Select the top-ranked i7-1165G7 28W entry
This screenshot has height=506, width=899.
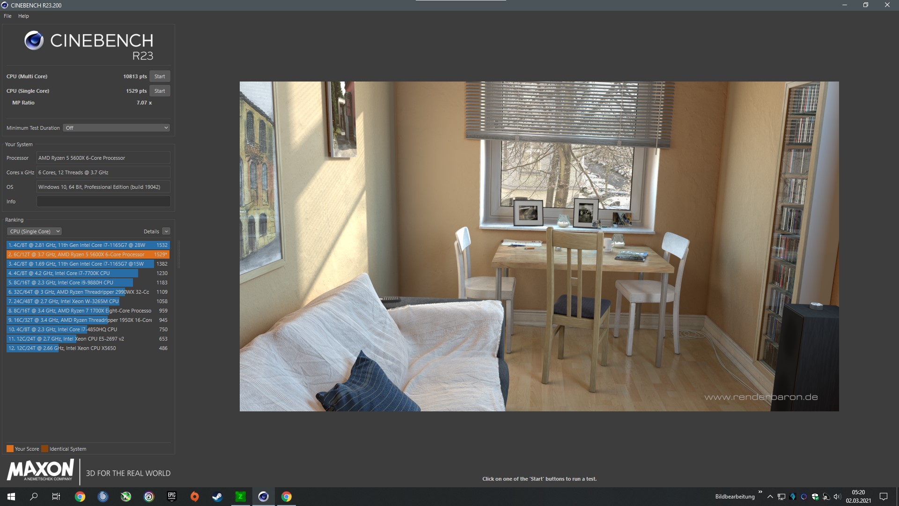tap(88, 245)
